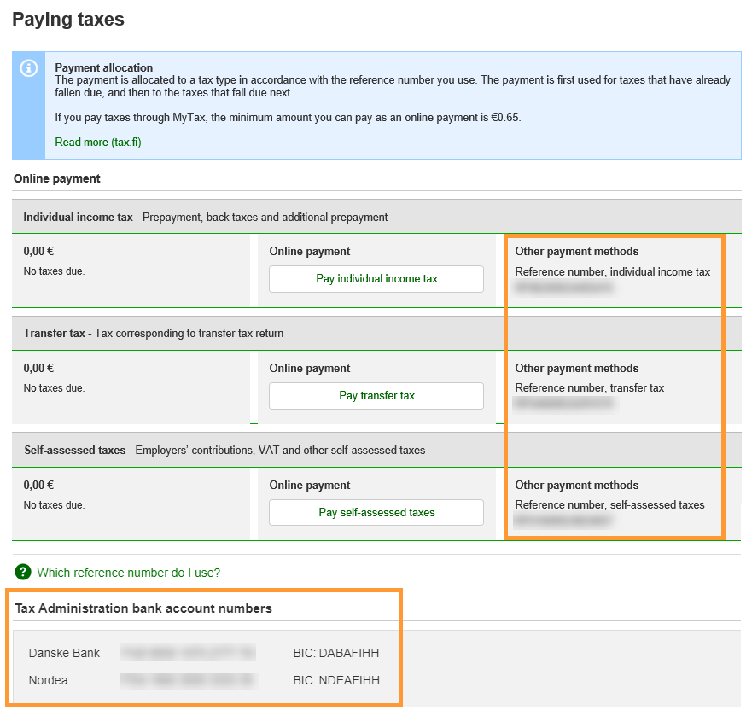Viewport: 752px width, 716px height.
Task: Click the info icon in the blue notice
Action: coord(29,67)
